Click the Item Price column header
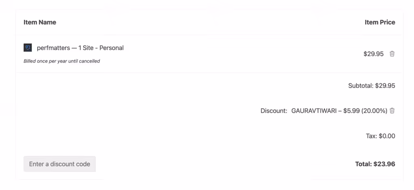414x190 pixels. tap(380, 22)
